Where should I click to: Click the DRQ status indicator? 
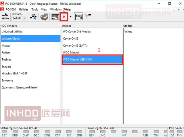[47, 132]
